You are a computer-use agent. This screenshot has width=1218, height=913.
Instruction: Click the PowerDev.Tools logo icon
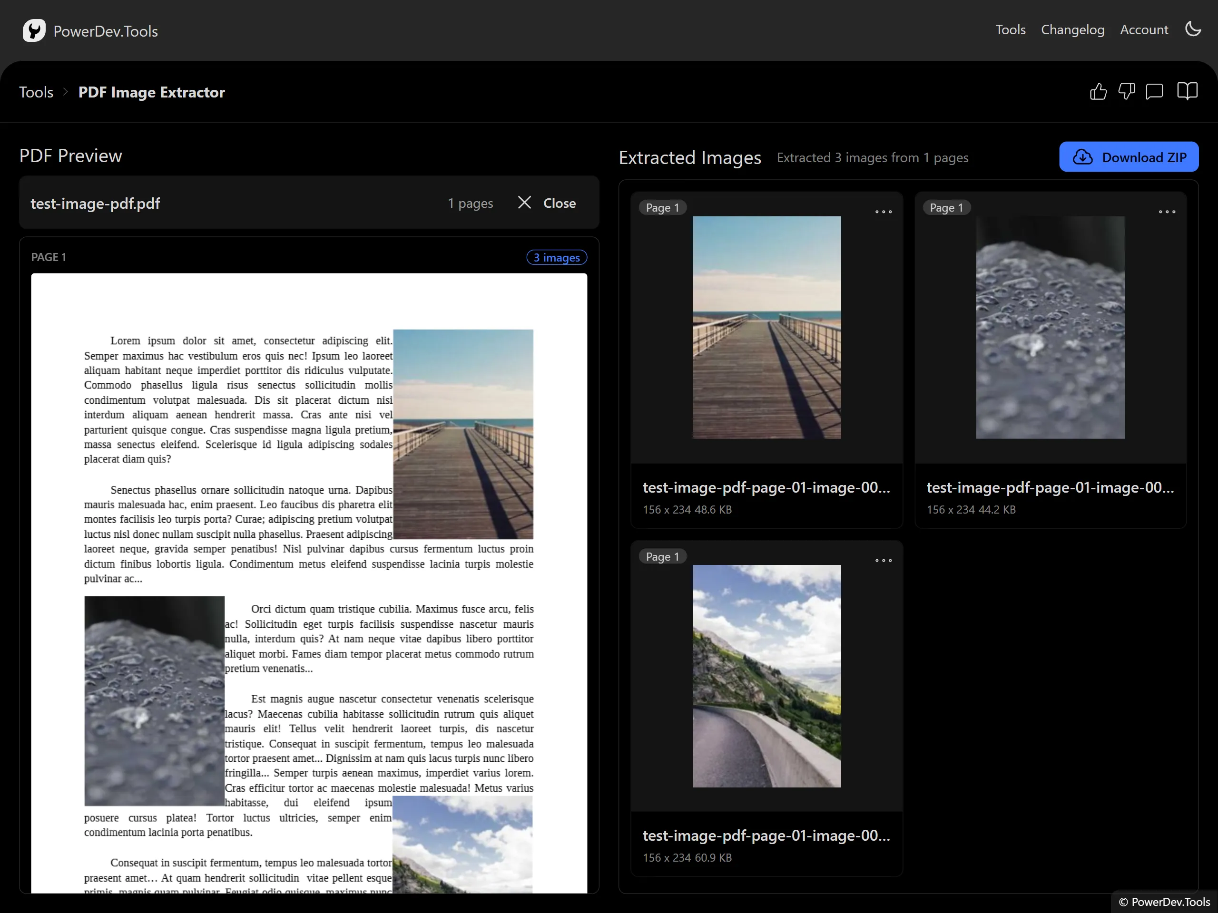click(34, 30)
